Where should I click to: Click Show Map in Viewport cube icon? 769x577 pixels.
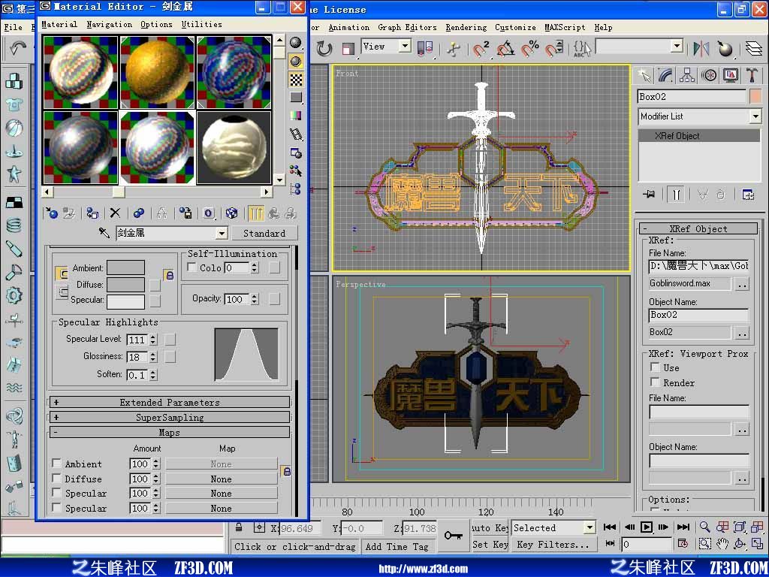231,213
